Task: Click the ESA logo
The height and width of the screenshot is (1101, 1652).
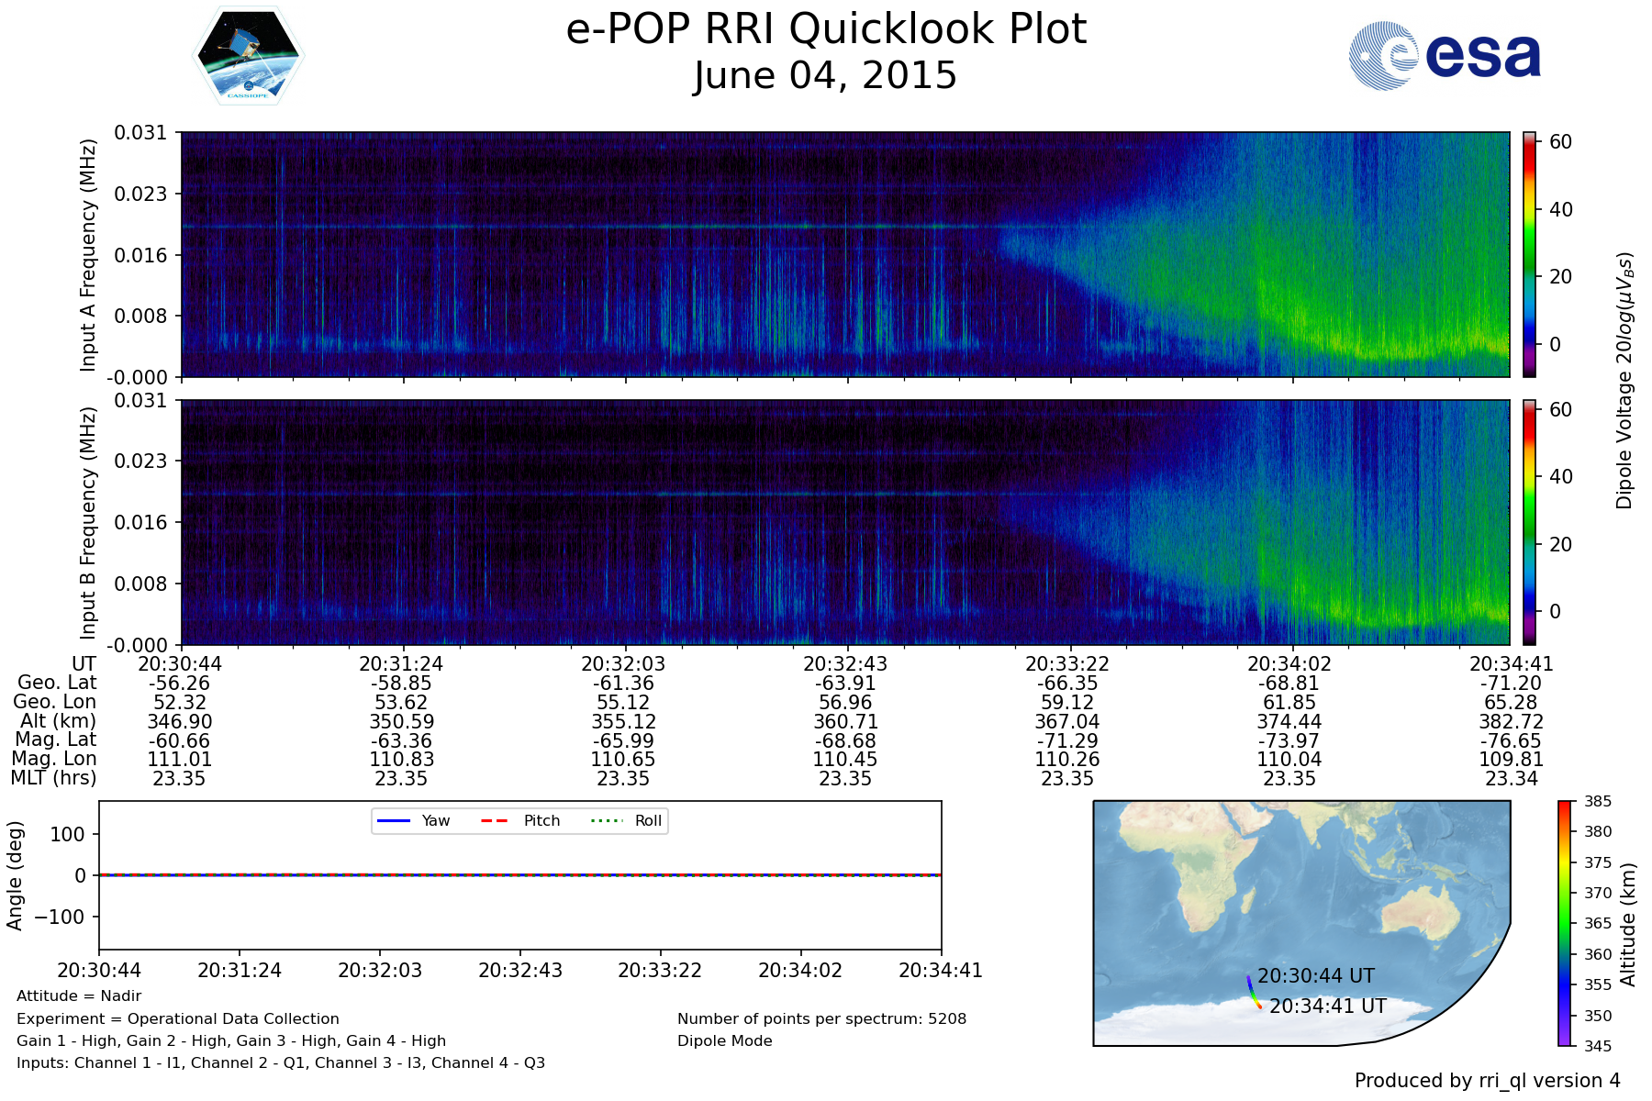Action: coord(1445,56)
